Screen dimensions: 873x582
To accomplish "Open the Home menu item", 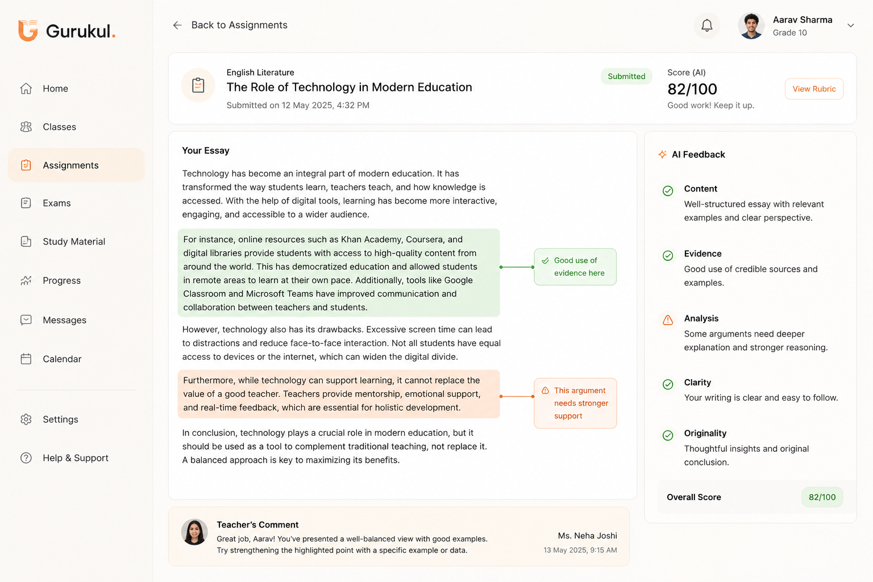I will click(76, 89).
